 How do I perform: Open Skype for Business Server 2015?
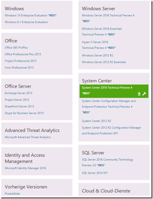click(24, 113)
